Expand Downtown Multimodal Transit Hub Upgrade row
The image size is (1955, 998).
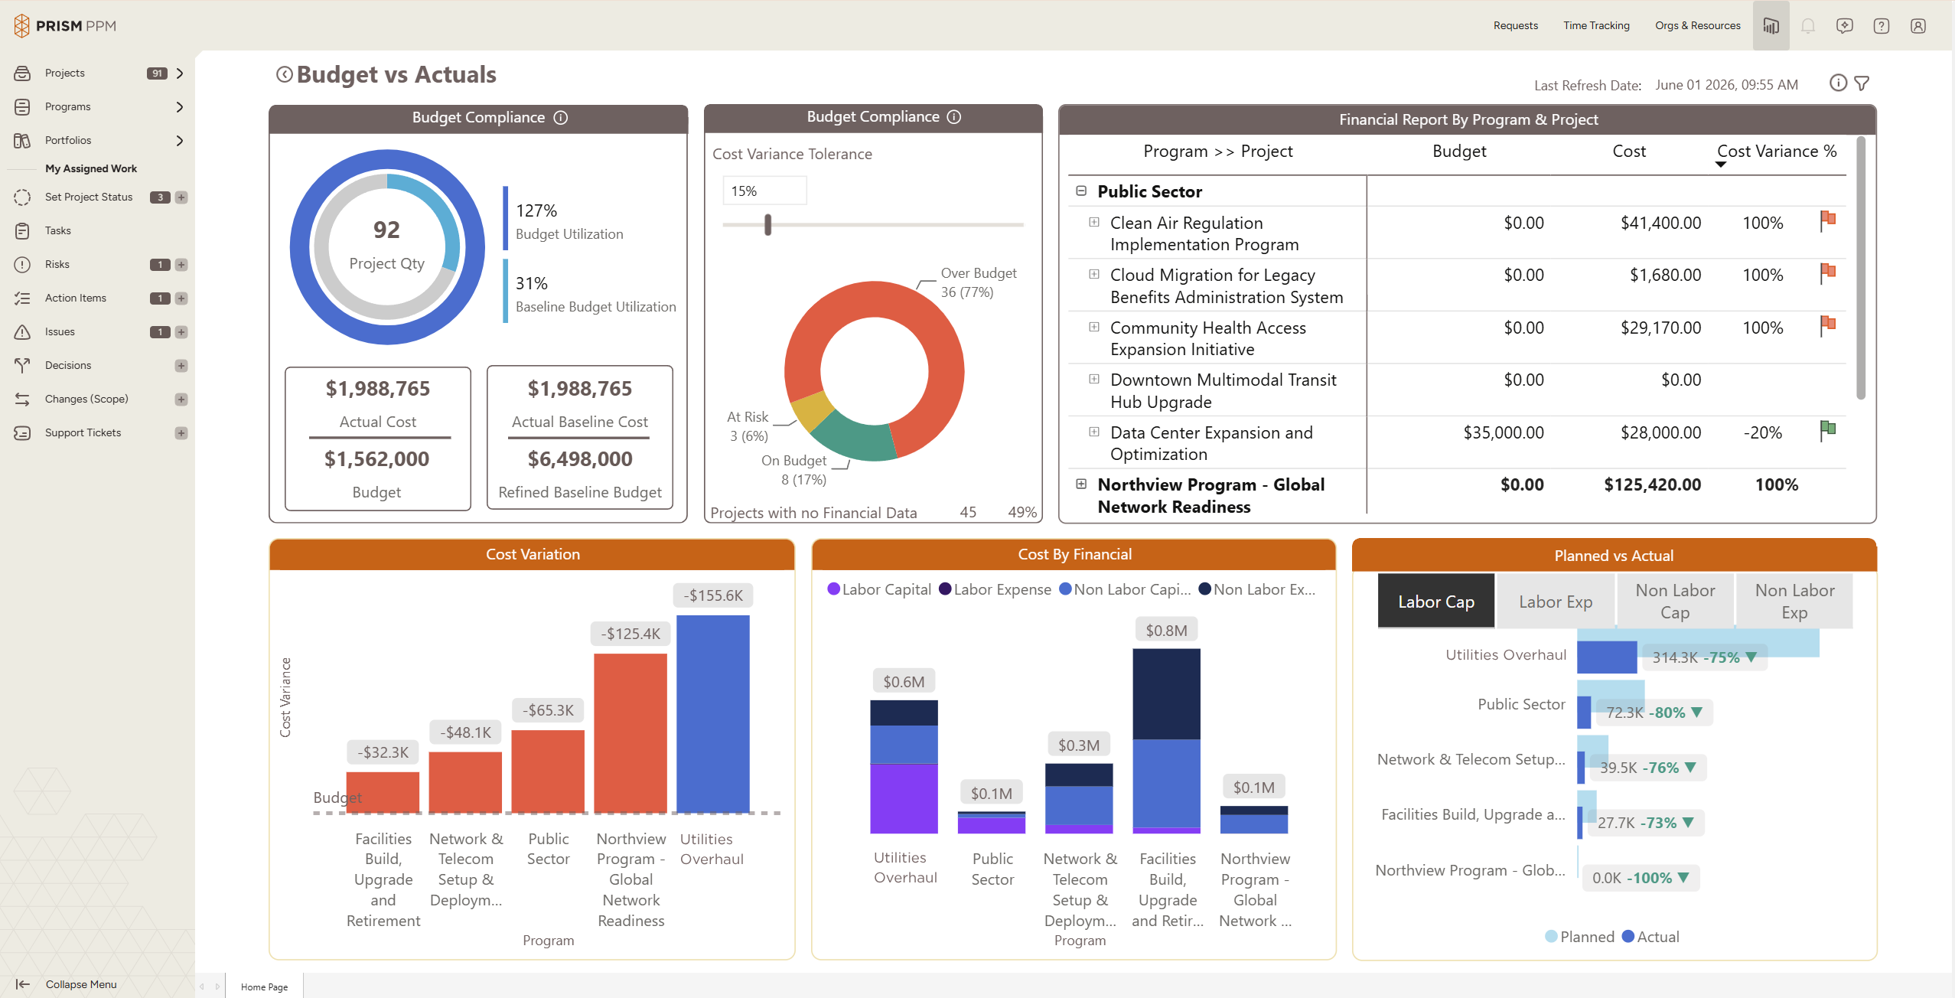tap(1094, 379)
